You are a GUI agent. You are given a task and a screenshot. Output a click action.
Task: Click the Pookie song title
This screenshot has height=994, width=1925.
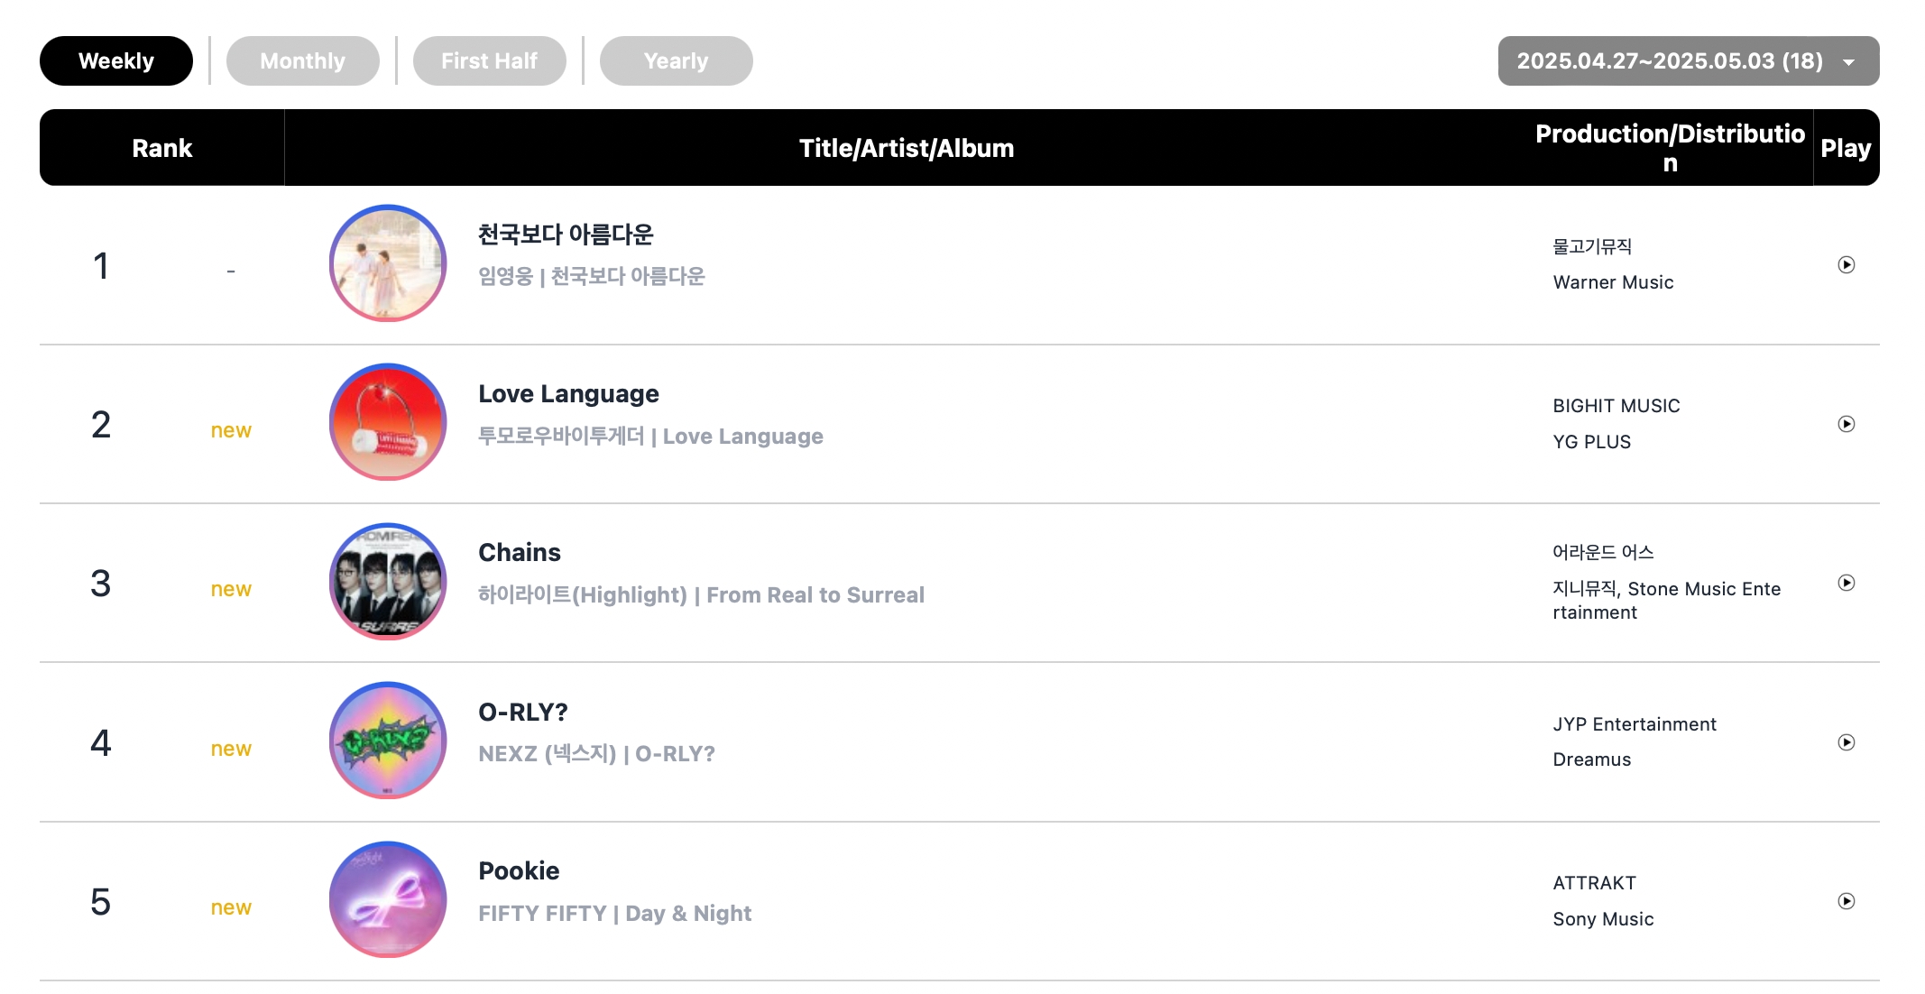coord(519,870)
